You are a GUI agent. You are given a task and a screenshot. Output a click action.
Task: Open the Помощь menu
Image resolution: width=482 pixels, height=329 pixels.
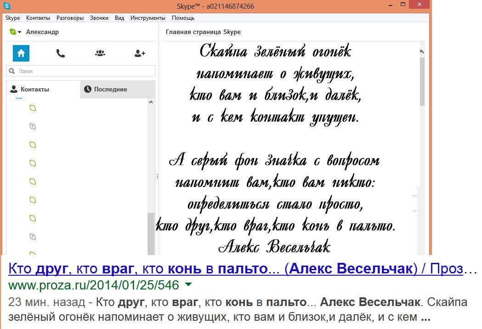coord(183,18)
